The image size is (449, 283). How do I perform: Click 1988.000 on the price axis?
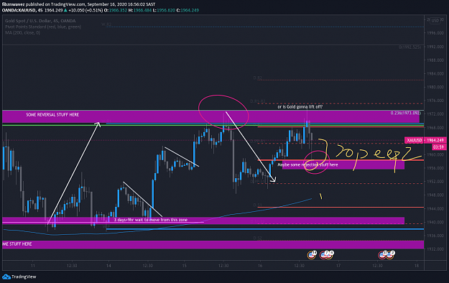[435, 60]
